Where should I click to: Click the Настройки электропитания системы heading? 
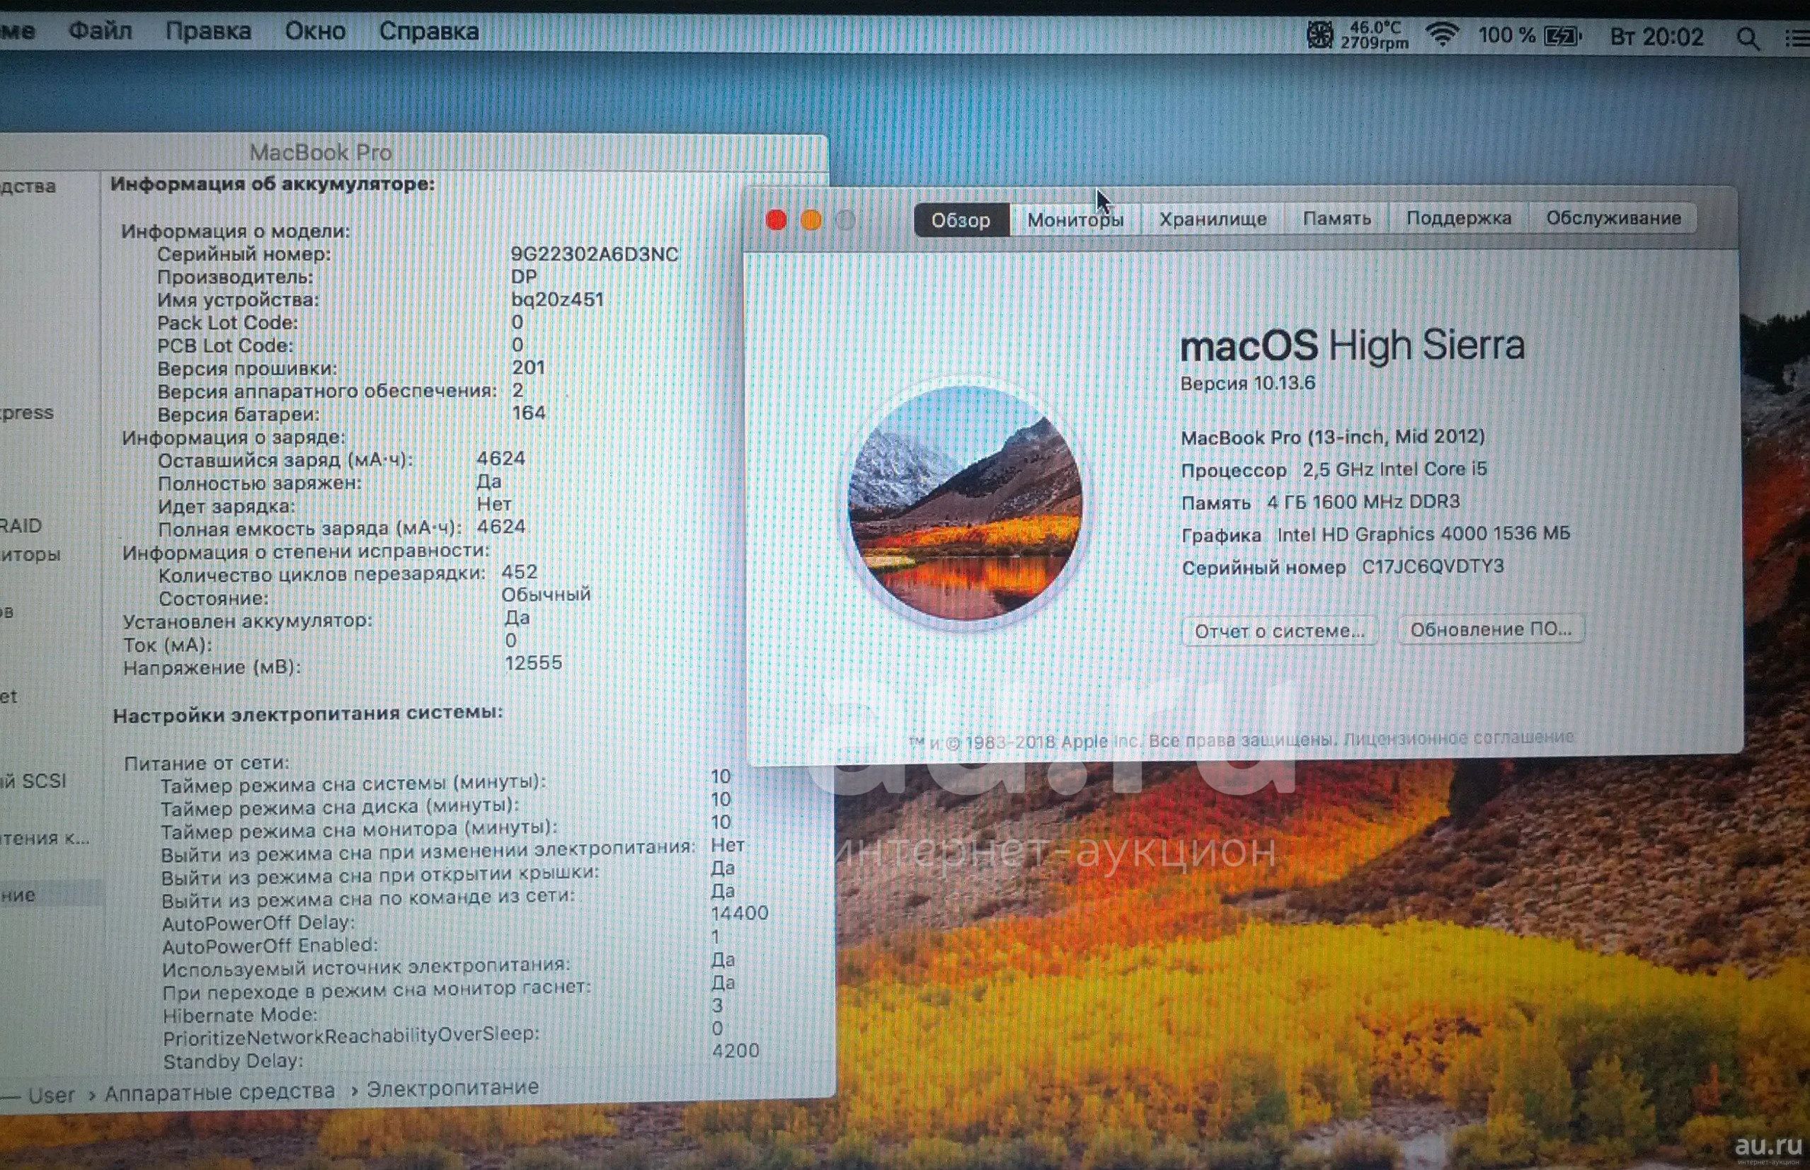coord(308,713)
